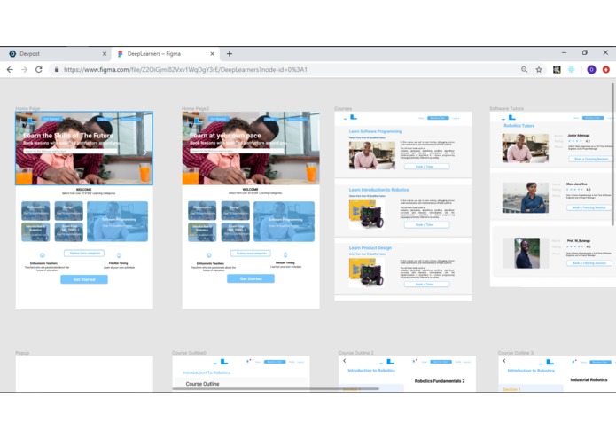Click the lock icon in address bar
Image resolution: width=616 pixels, height=438 pixels.
[x=57, y=69]
